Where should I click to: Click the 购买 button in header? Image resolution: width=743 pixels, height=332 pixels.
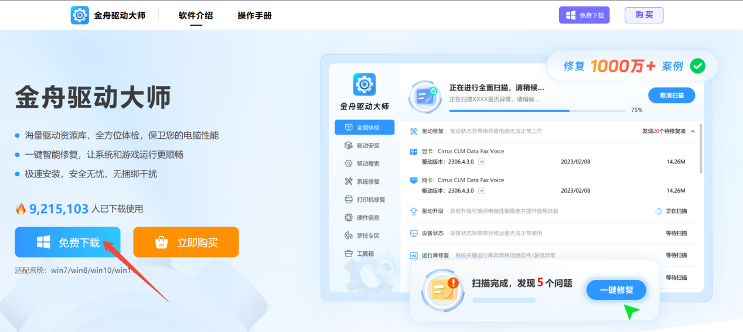(x=644, y=15)
